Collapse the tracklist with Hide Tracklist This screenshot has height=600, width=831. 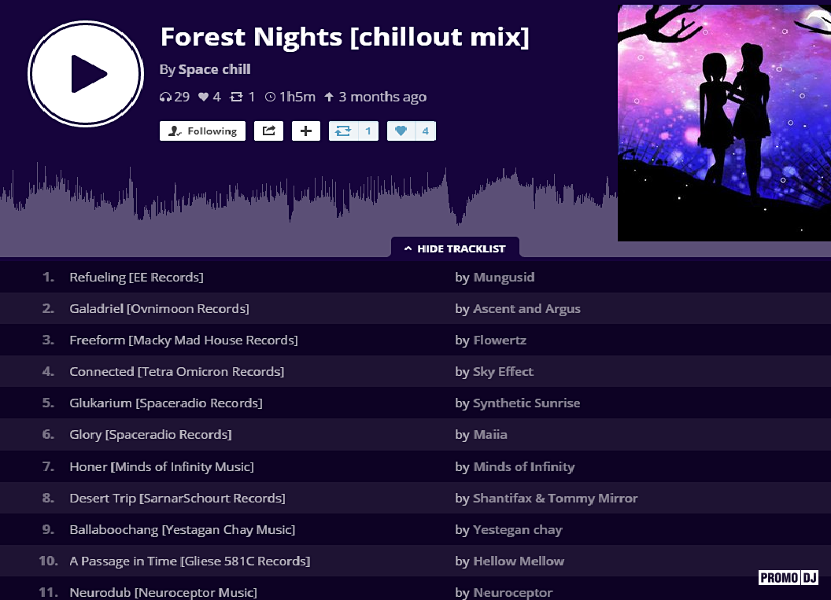(x=455, y=248)
